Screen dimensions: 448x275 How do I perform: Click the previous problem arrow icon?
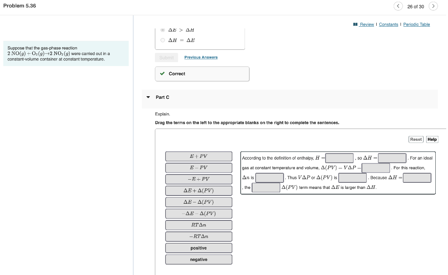(398, 6)
